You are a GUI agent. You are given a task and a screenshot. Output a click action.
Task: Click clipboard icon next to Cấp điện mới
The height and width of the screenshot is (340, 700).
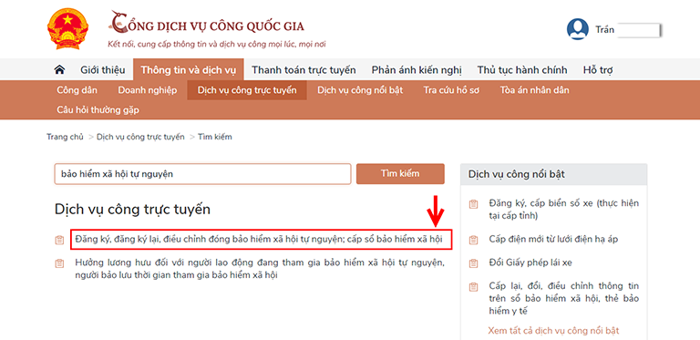pyautogui.click(x=474, y=240)
